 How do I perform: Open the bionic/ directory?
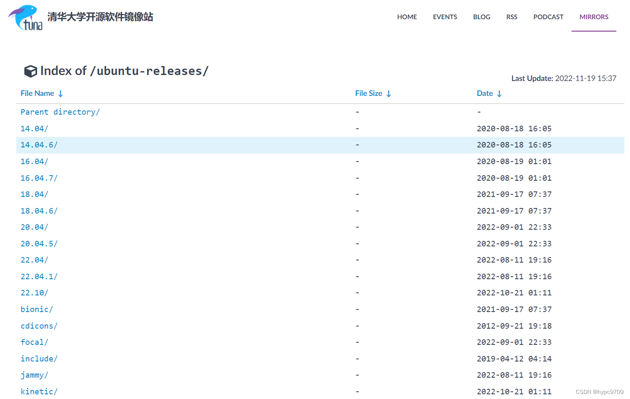(x=37, y=309)
